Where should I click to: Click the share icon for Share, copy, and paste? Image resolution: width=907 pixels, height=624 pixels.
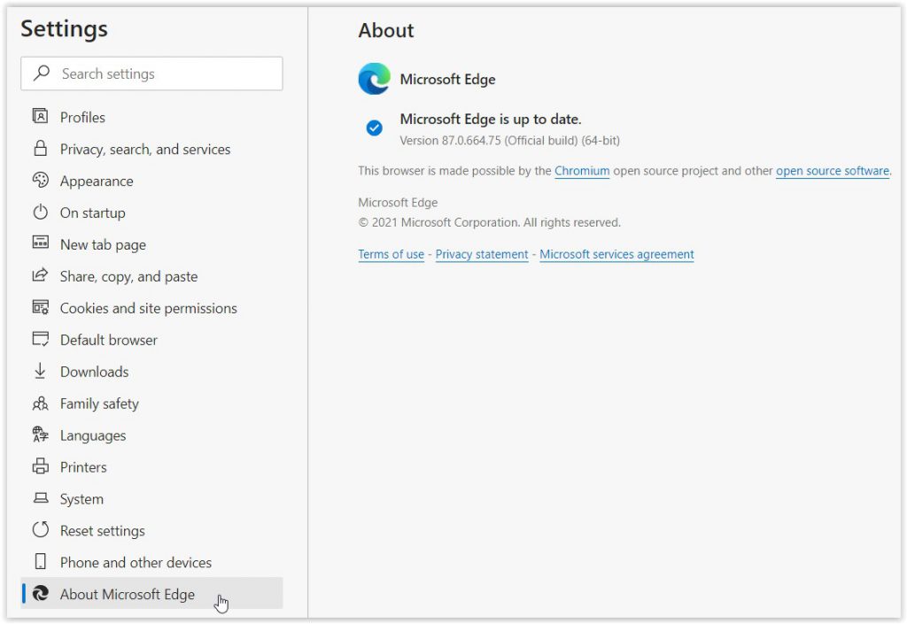point(40,275)
